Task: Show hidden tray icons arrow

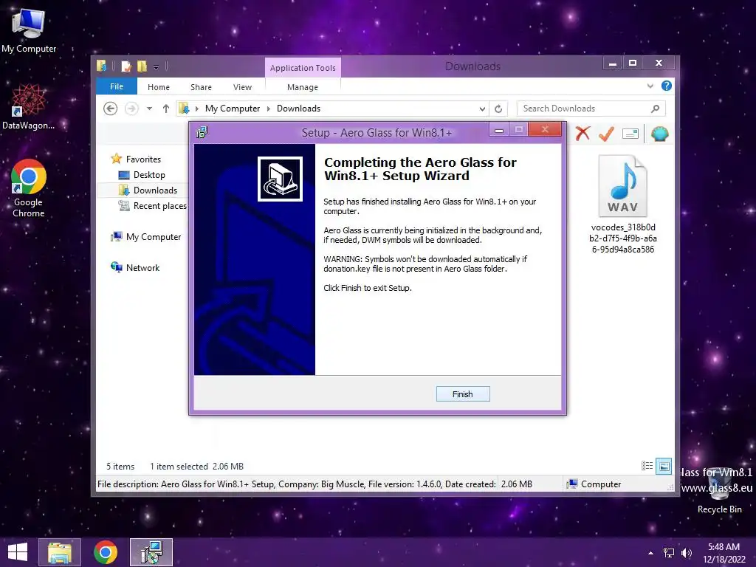Action: (650, 553)
